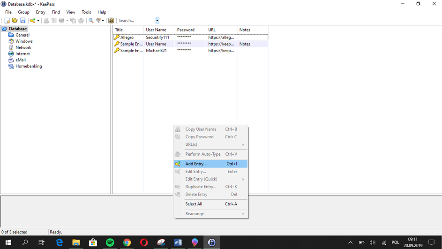The width and height of the screenshot is (442, 249).
Task: Open the Add Entry toolbar dropdown arrow
Action: (38, 21)
